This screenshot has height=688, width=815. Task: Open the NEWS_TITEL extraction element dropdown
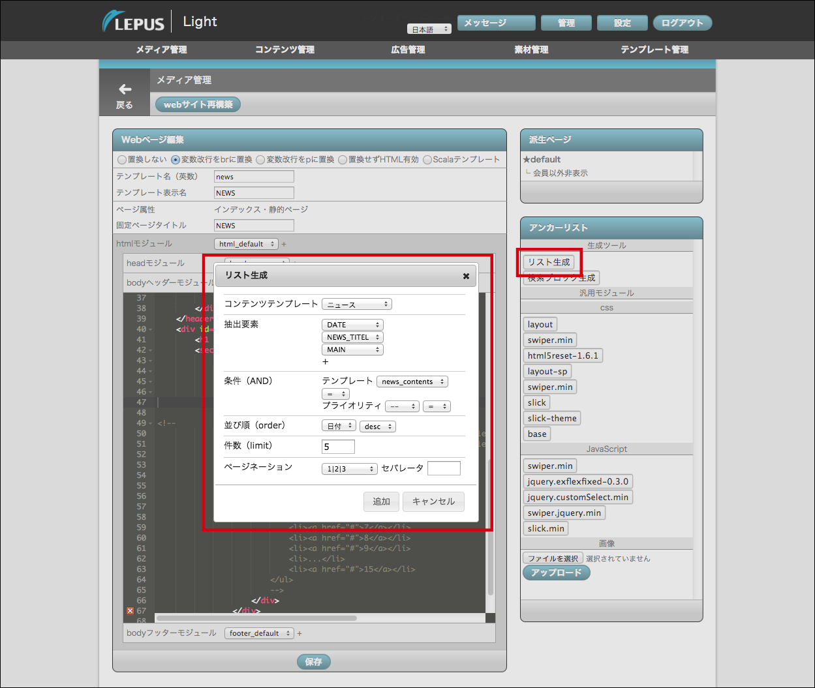(352, 337)
